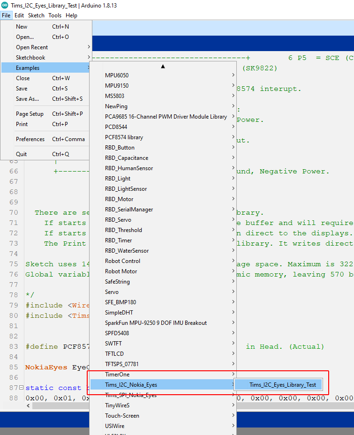
Task: Open RBD_HumanSensor examples
Action: point(163,168)
